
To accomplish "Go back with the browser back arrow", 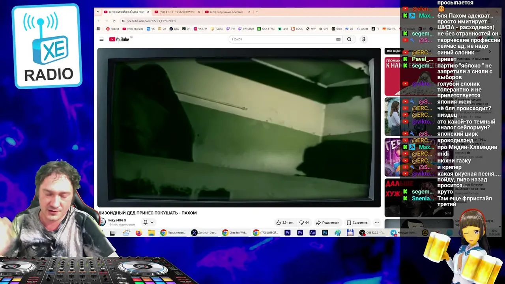I will 99,21.
